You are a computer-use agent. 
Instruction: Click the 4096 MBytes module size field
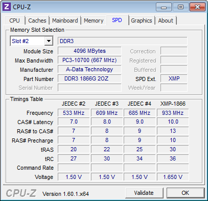(89, 51)
